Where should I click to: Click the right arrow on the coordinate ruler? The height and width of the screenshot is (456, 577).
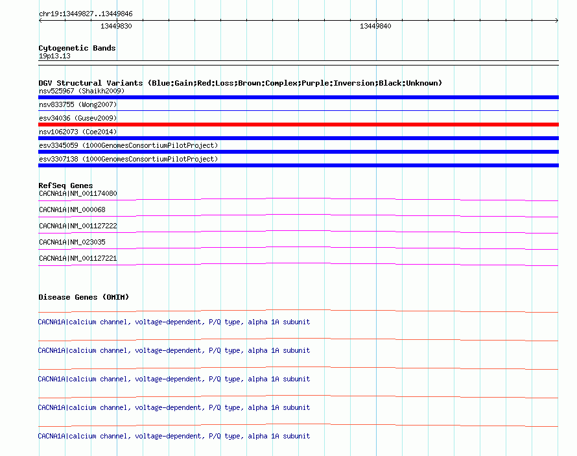point(557,21)
